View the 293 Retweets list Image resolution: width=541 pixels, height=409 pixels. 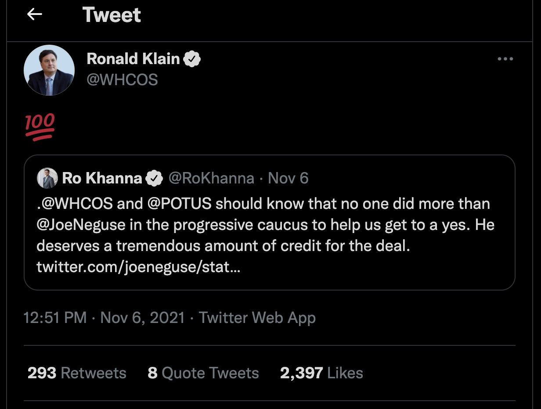(x=77, y=373)
